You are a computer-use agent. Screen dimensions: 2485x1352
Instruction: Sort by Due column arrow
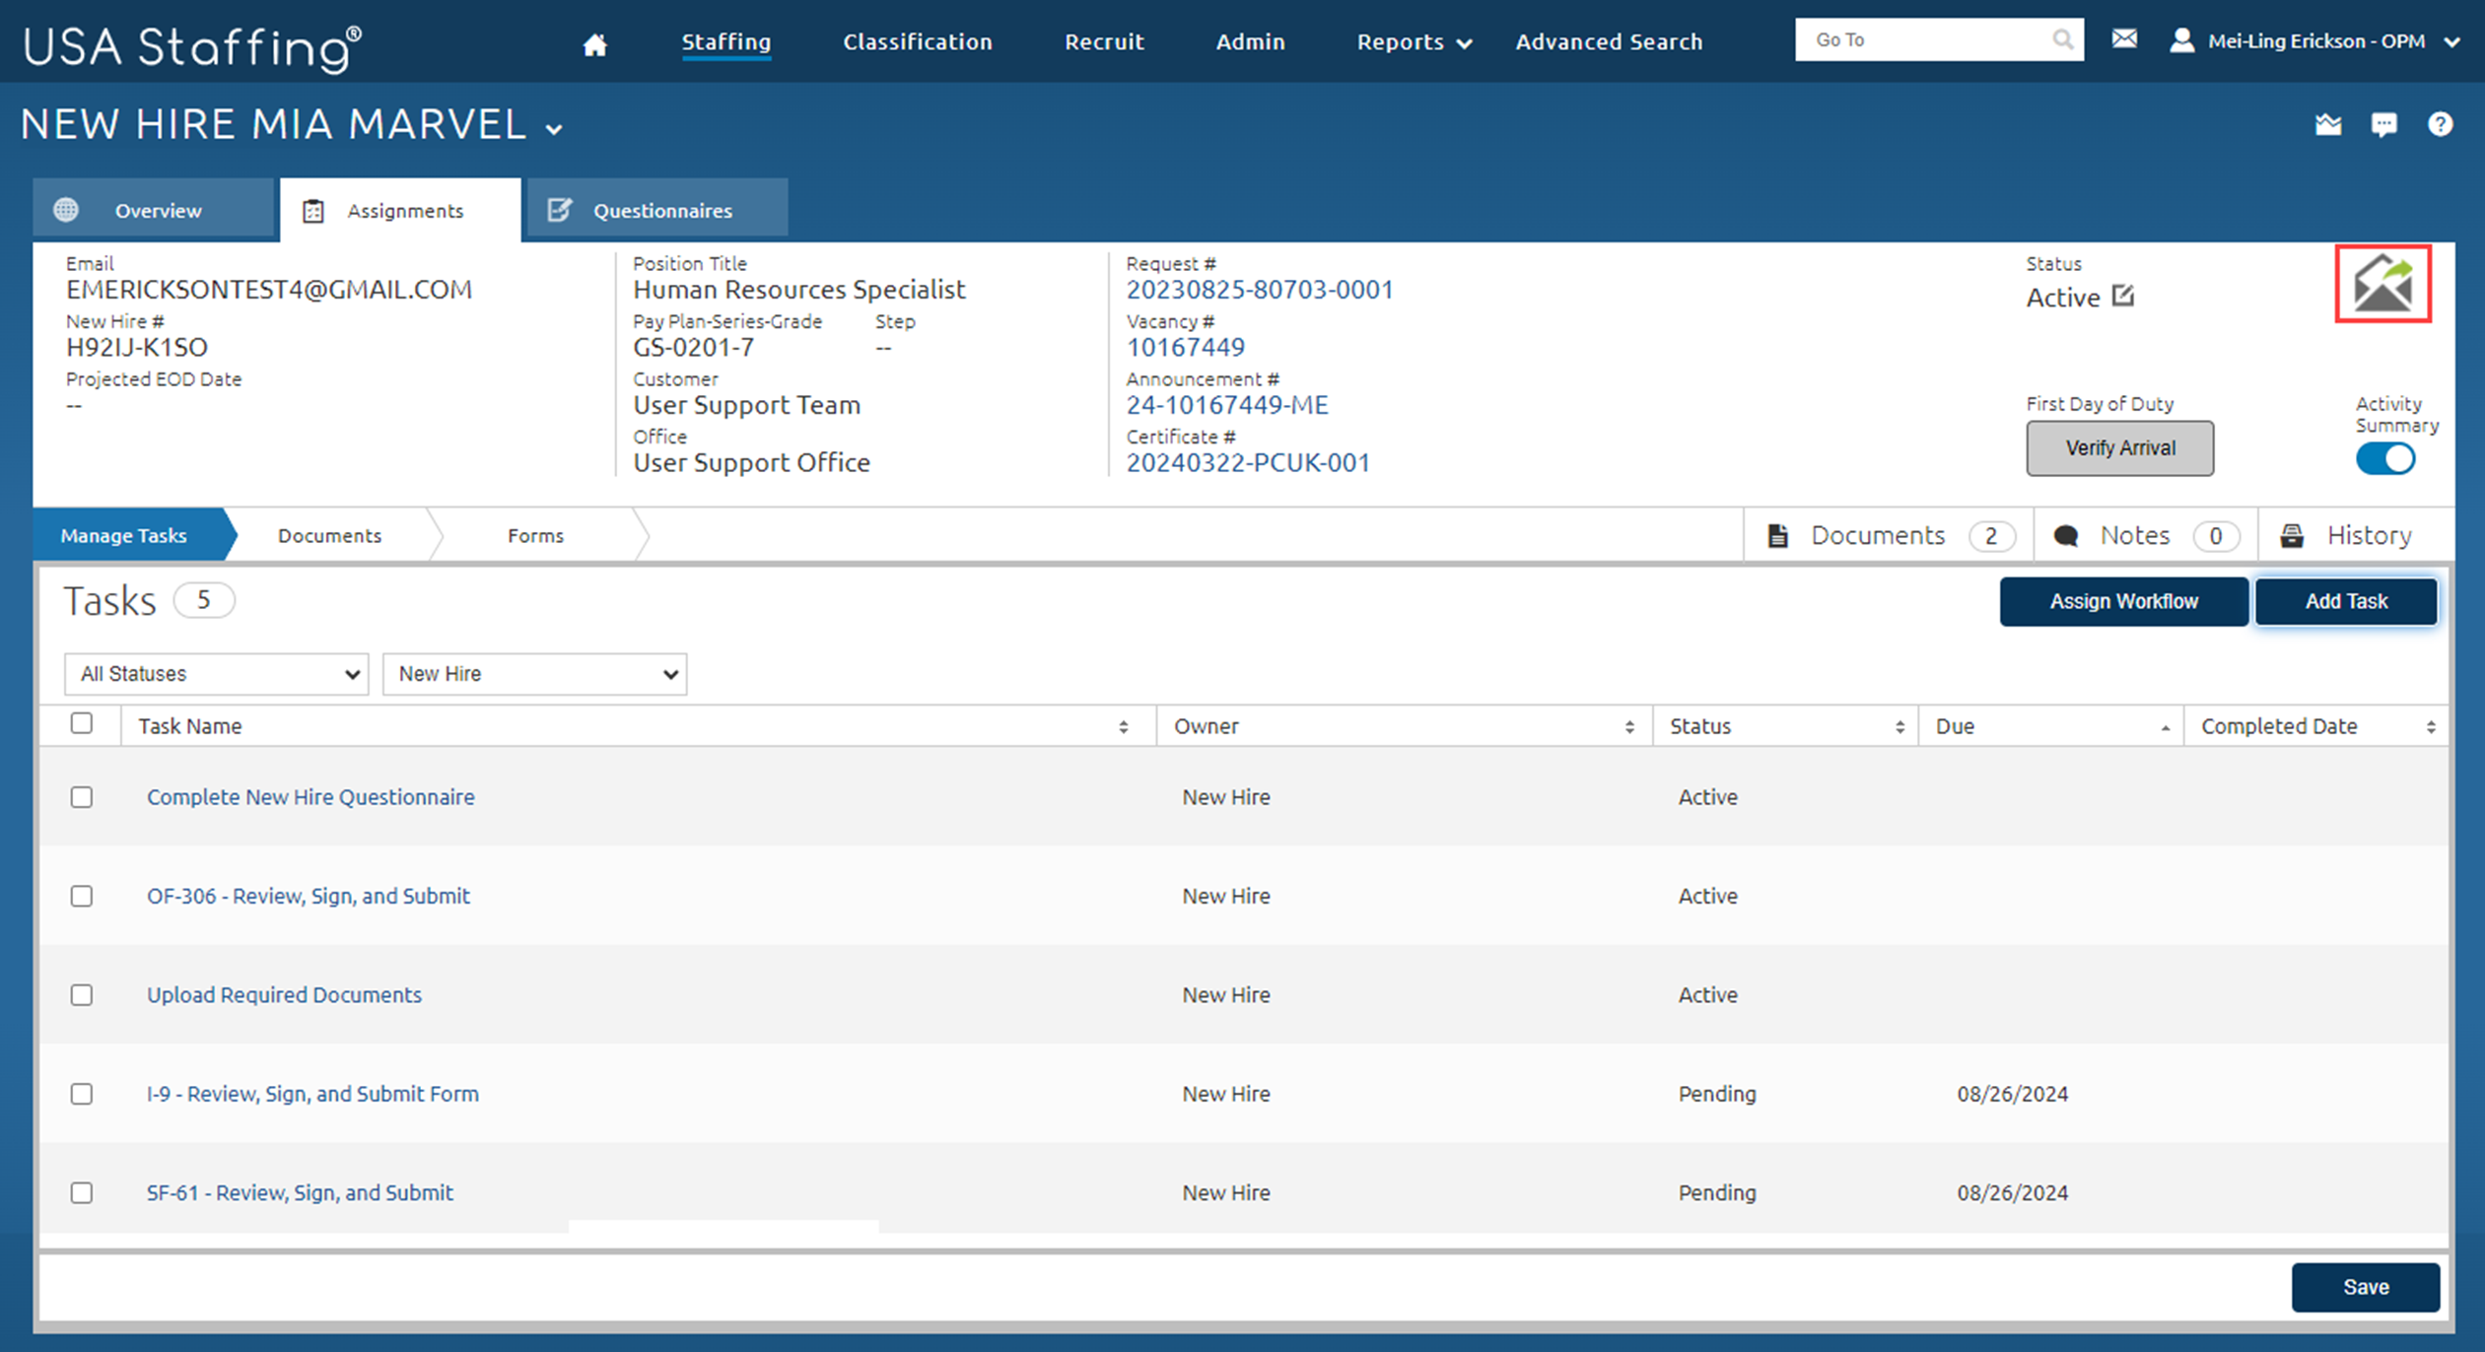[2165, 728]
